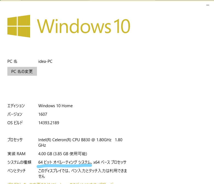Click the Intel Celeron CPU B830 processor text
214x184 pixels.
[x=80, y=142]
